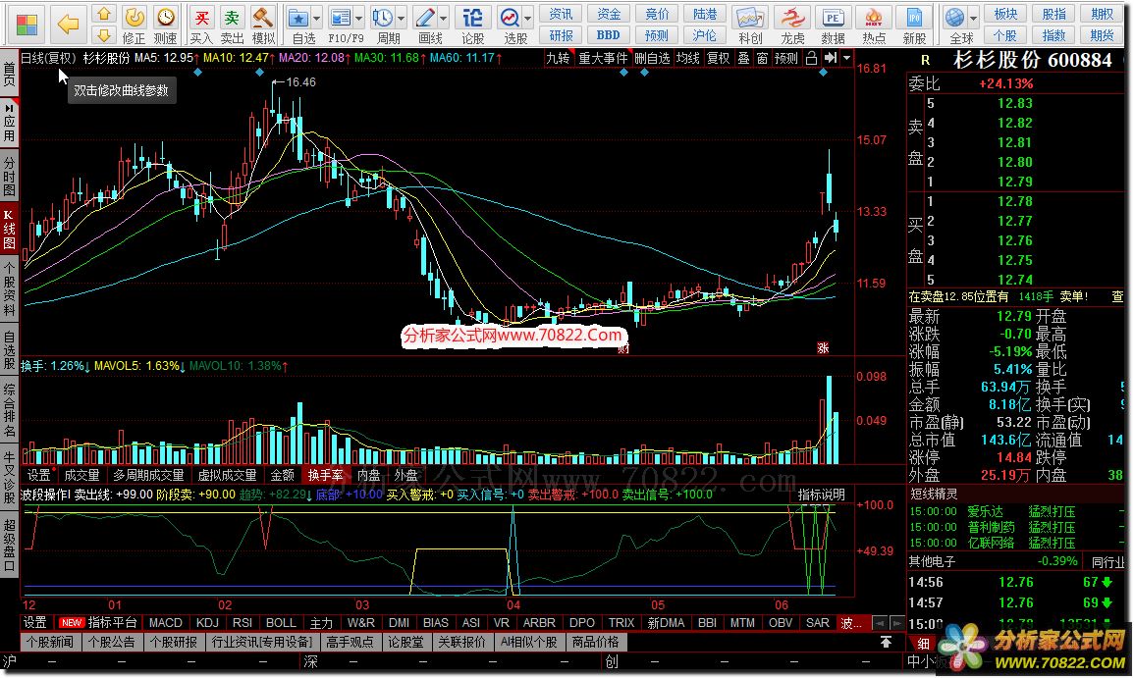Click the 板块 sector button
This screenshot has height=678, width=1134.
tap(1005, 15)
